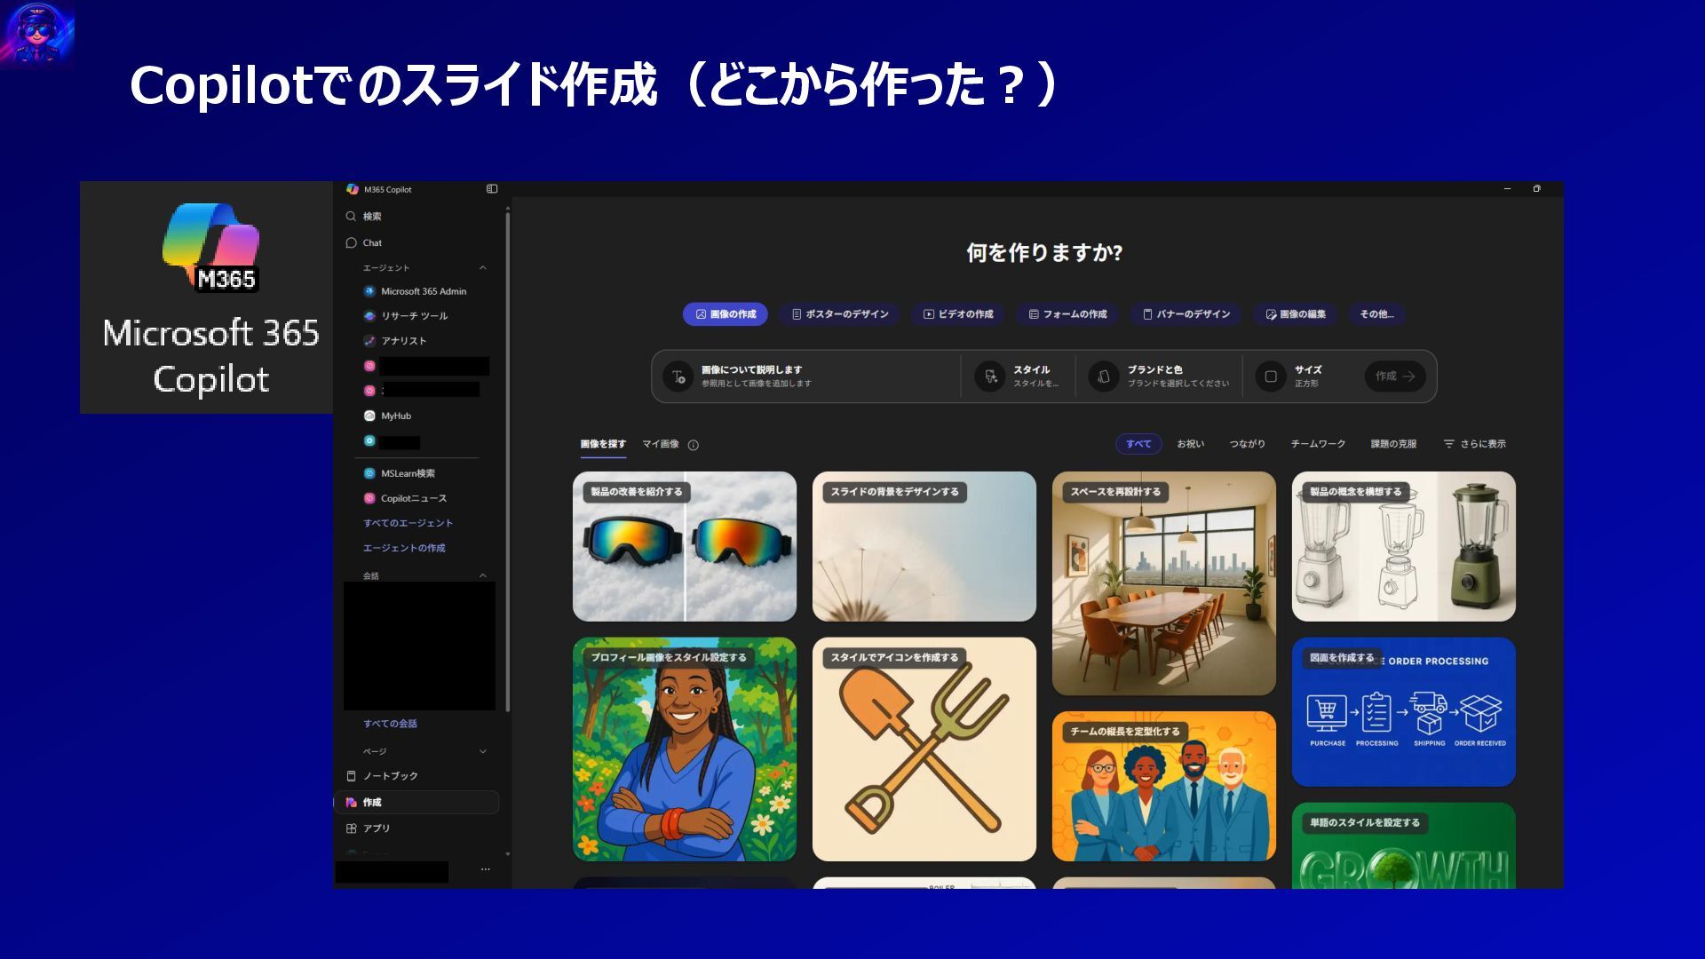Select the ビデオの作成 tab
Image resolution: width=1705 pixels, height=959 pixels.
pos(958,314)
